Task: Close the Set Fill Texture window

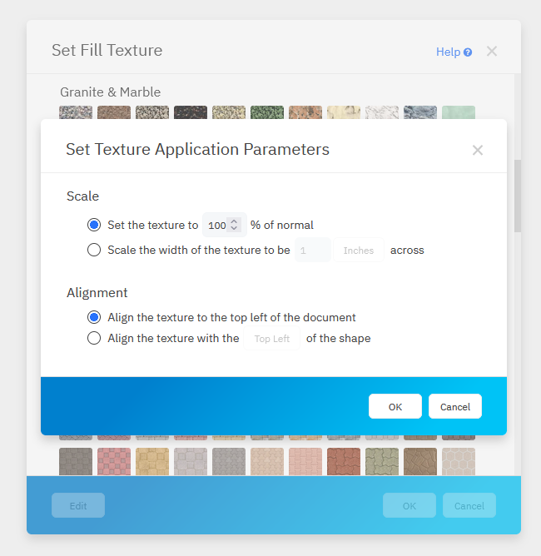Action: (x=492, y=52)
